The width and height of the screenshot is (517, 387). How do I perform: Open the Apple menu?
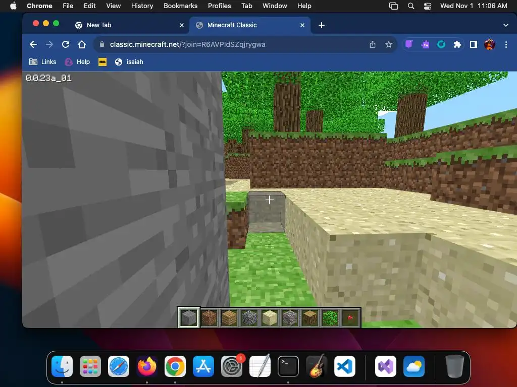click(x=13, y=6)
